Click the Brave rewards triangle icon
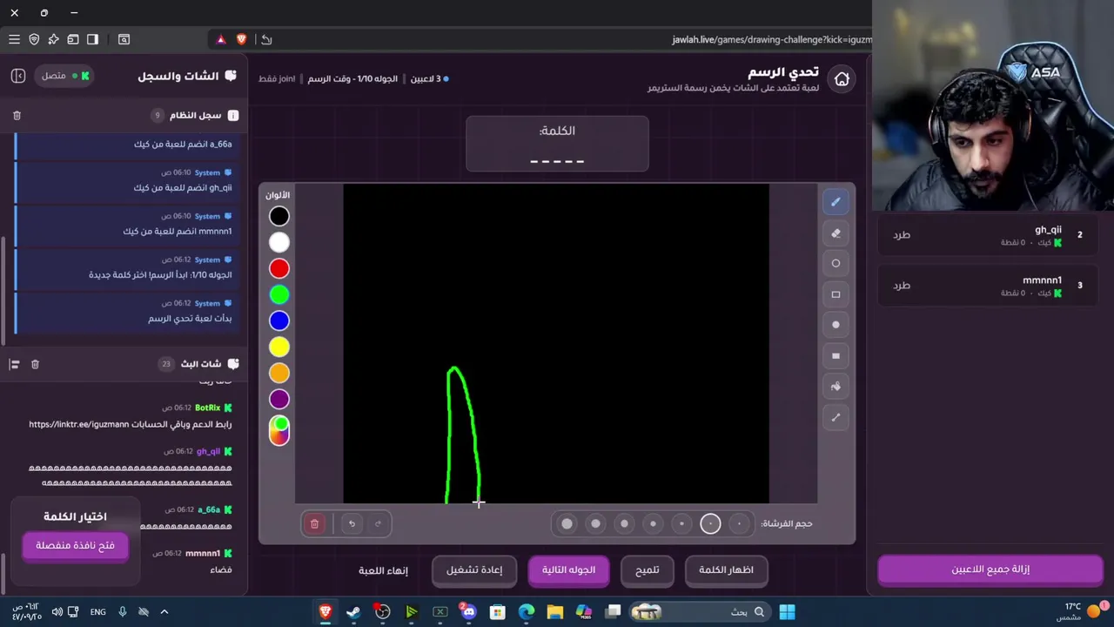 221,39
